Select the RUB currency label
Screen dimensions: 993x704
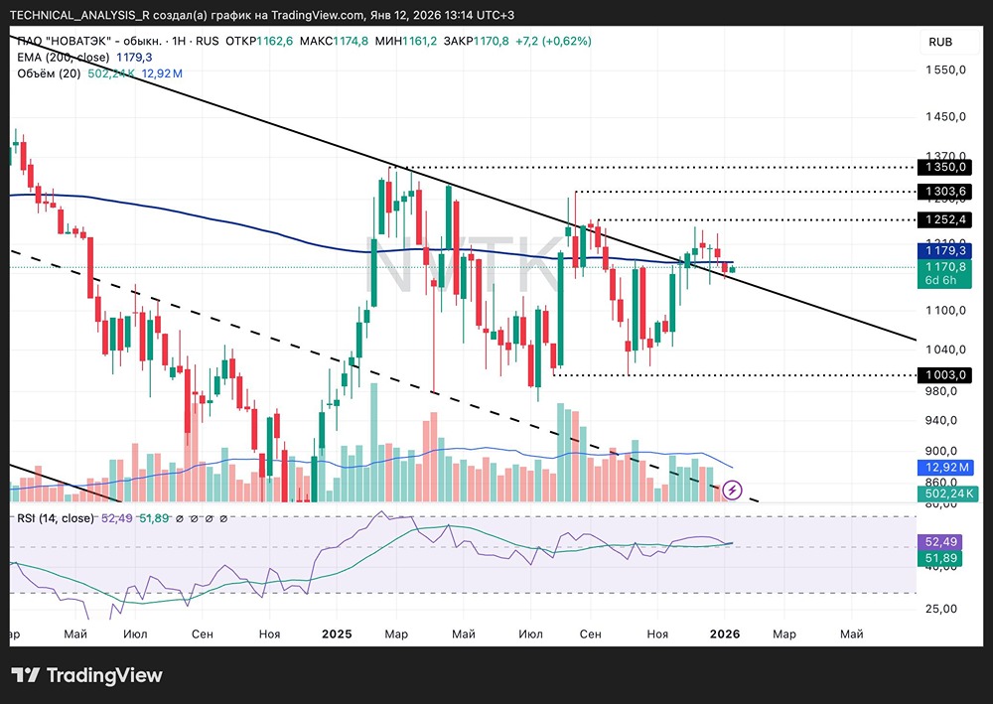tap(940, 42)
